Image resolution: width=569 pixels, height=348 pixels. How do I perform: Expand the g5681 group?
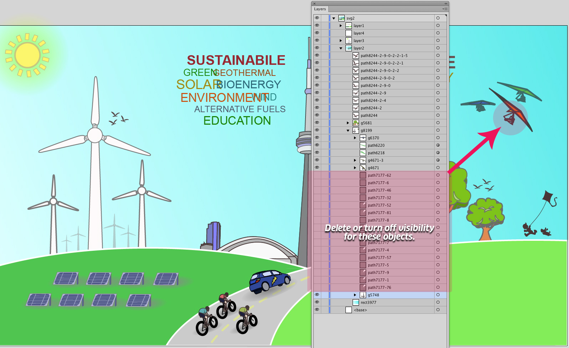pos(348,123)
